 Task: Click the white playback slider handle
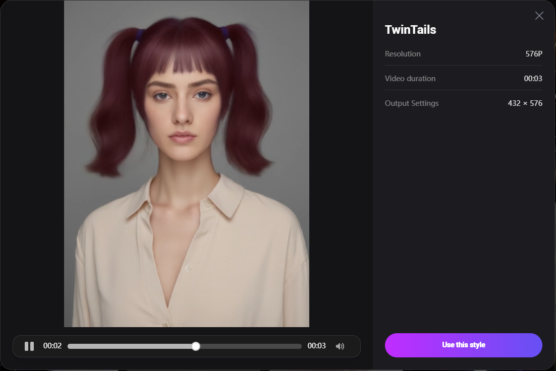pos(196,346)
